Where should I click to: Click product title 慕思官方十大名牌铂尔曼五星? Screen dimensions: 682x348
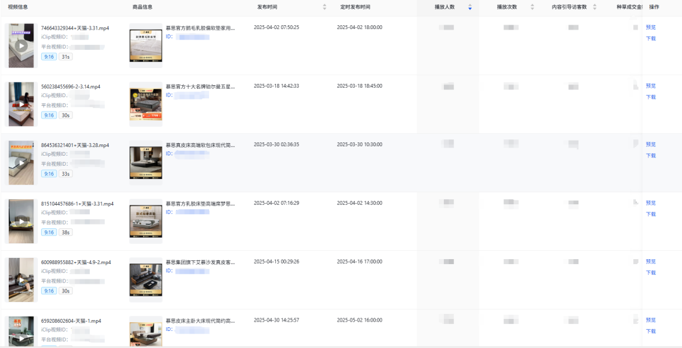coord(201,86)
